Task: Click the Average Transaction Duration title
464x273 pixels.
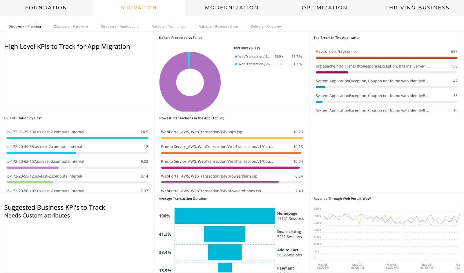Action: coord(183,199)
